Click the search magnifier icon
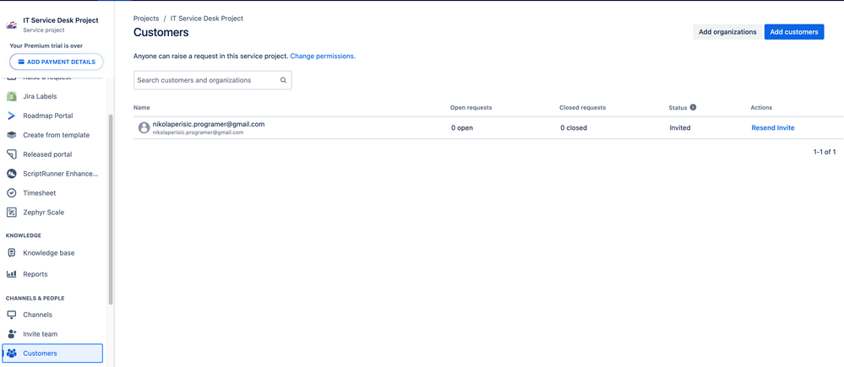Image resolution: width=844 pixels, height=367 pixels. 283,80
